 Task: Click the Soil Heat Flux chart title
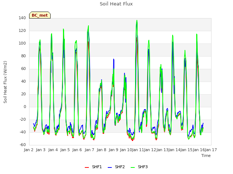pos(116,4)
